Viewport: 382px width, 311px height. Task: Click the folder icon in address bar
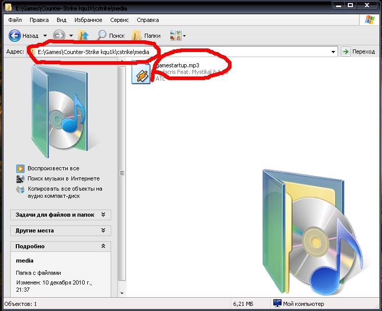(32, 51)
